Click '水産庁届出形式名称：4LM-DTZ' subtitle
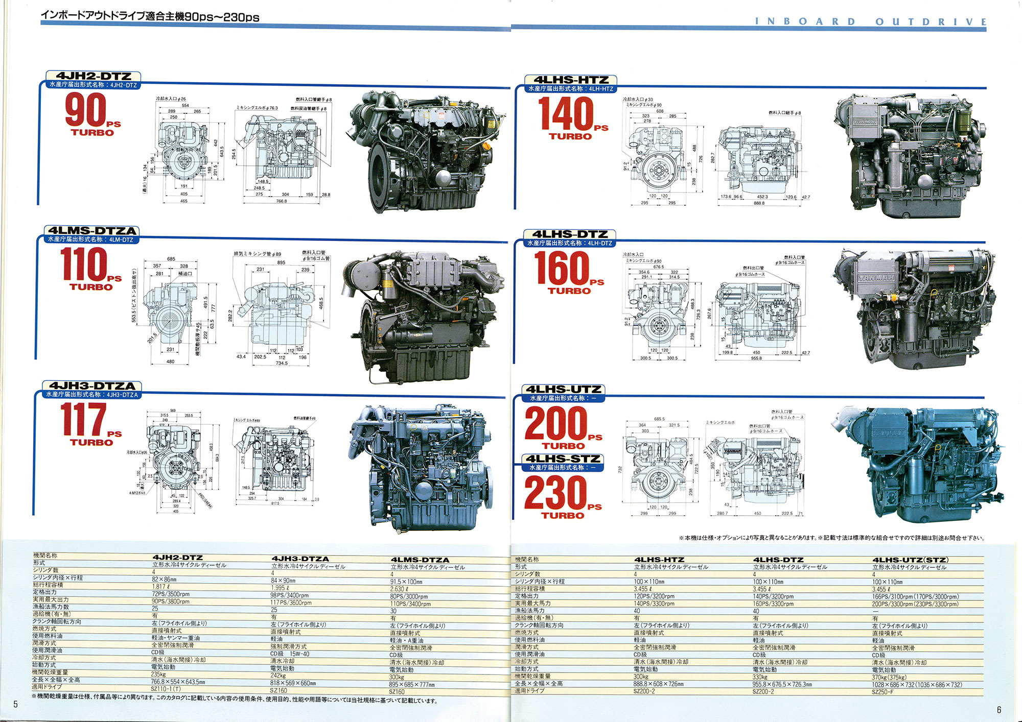Viewport: 1022px width, 722px height. pyautogui.click(x=90, y=239)
